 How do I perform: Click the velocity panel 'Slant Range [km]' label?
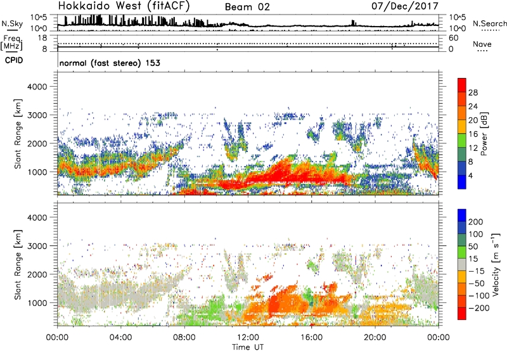[x=18, y=265]
